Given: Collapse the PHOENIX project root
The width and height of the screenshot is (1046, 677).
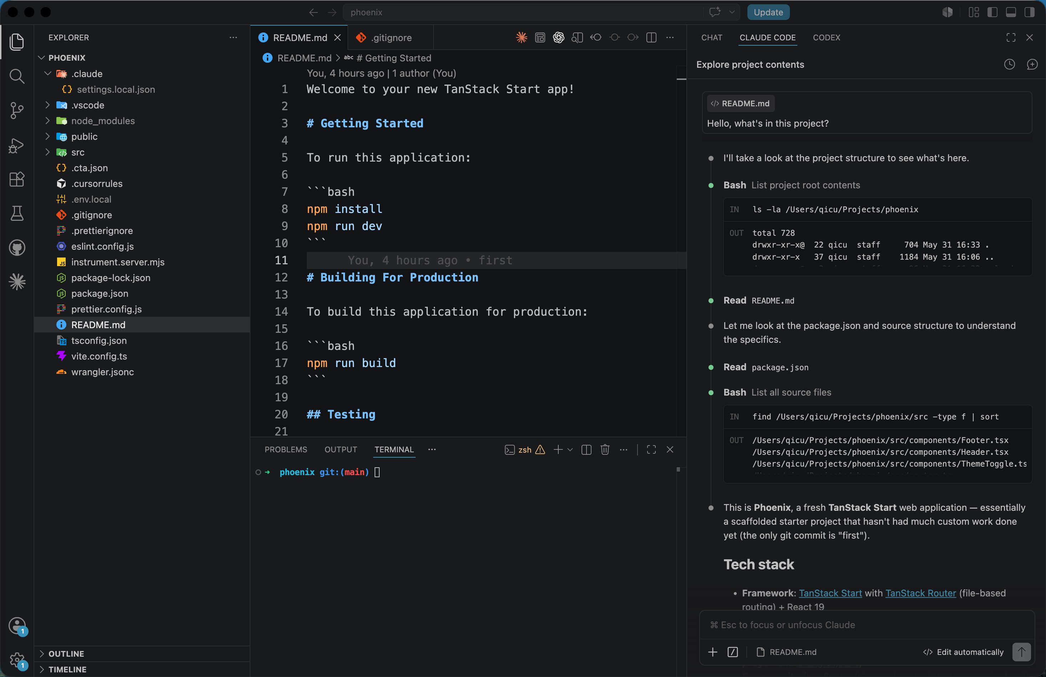Looking at the screenshot, I should pyautogui.click(x=41, y=57).
